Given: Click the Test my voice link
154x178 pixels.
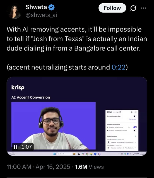Looking at the screenshot, I should click(x=133, y=119).
